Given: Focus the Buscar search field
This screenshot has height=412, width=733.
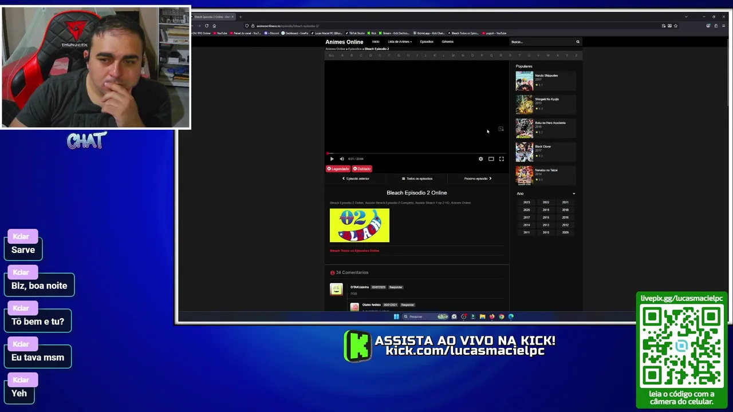Looking at the screenshot, I should point(541,42).
